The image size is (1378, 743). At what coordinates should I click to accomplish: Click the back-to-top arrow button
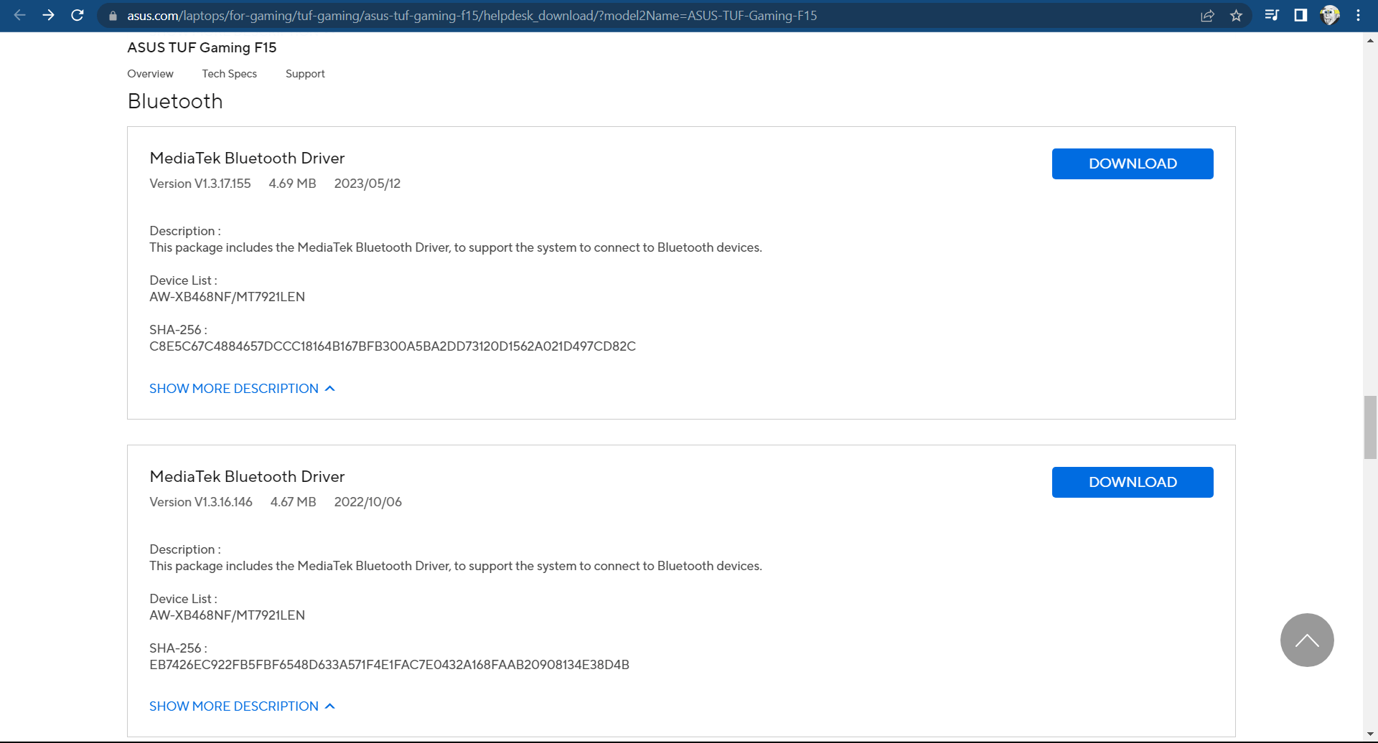click(1307, 640)
